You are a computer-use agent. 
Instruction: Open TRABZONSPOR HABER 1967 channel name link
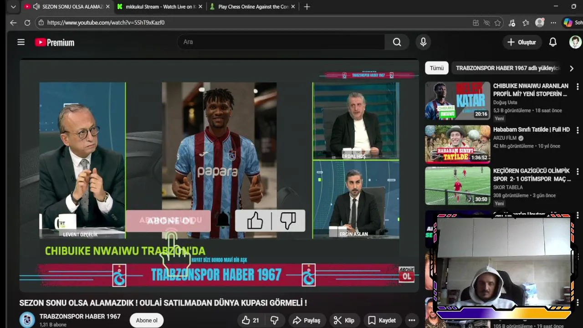(x=80, y=316)
